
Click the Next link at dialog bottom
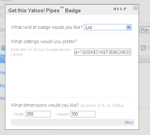click(129, 122)
